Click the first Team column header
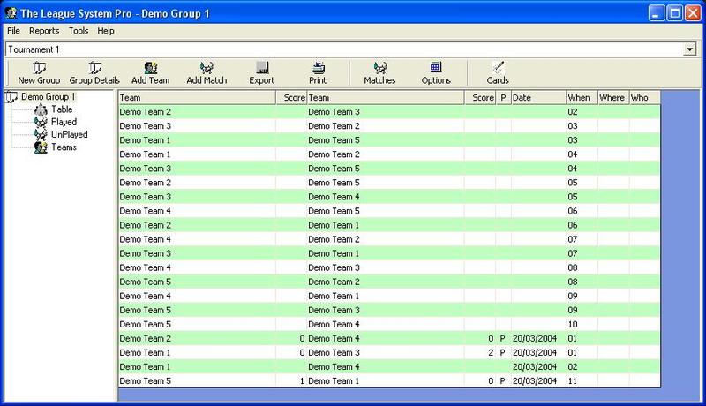Image resolution: width=706 pixels, height=406 pixels. pyautogui.click(x=197, y=98)
